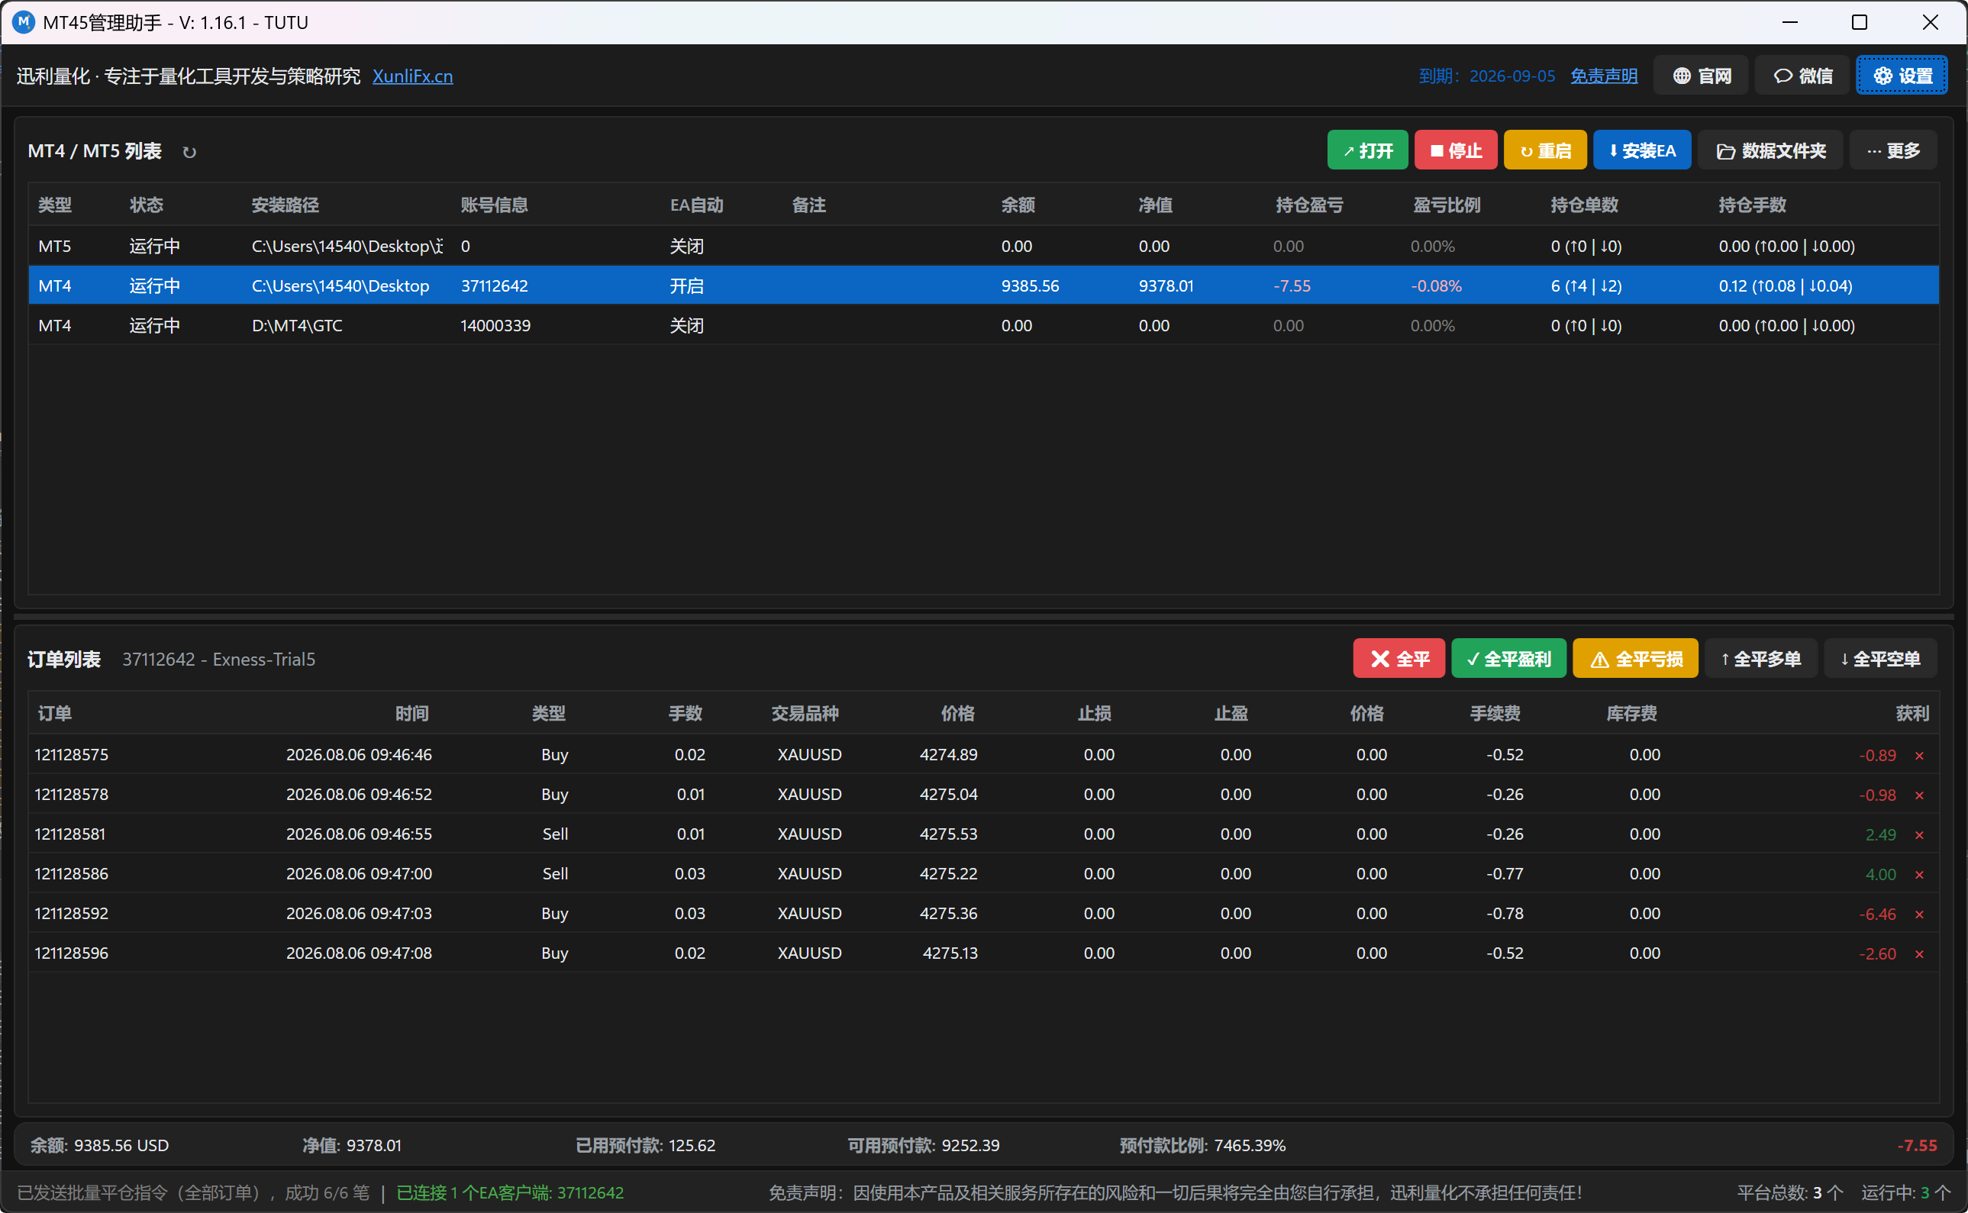Click the app logo in title bar
The image size is (1968, 1213).
(x=23, y=22)
